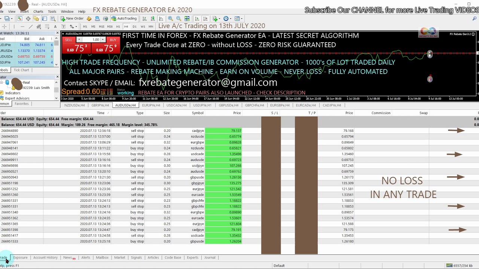Switch to the Account History tab
The height and width of the screenshot is (269, 479).
tap(45, 257)
